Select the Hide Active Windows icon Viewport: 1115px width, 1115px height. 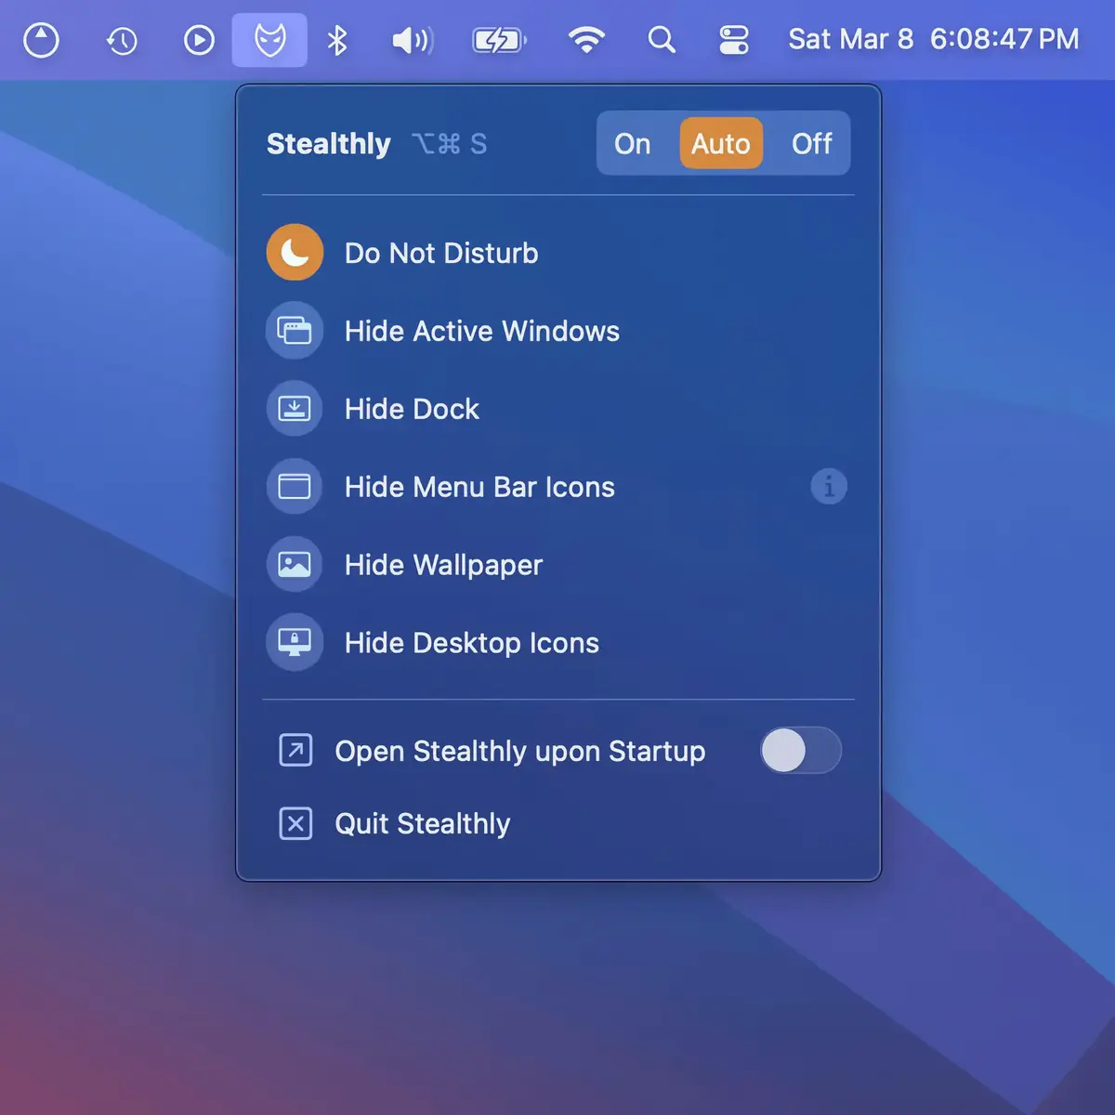[295, 331]
